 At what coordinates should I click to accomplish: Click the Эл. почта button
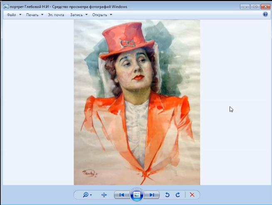[x=56, y=14]
